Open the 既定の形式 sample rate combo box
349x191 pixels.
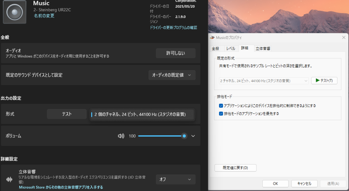tap(264, 81)
